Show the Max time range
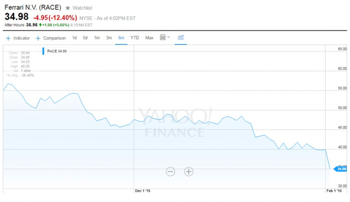The width and height of the screenshot is (350, 202). 149,38
